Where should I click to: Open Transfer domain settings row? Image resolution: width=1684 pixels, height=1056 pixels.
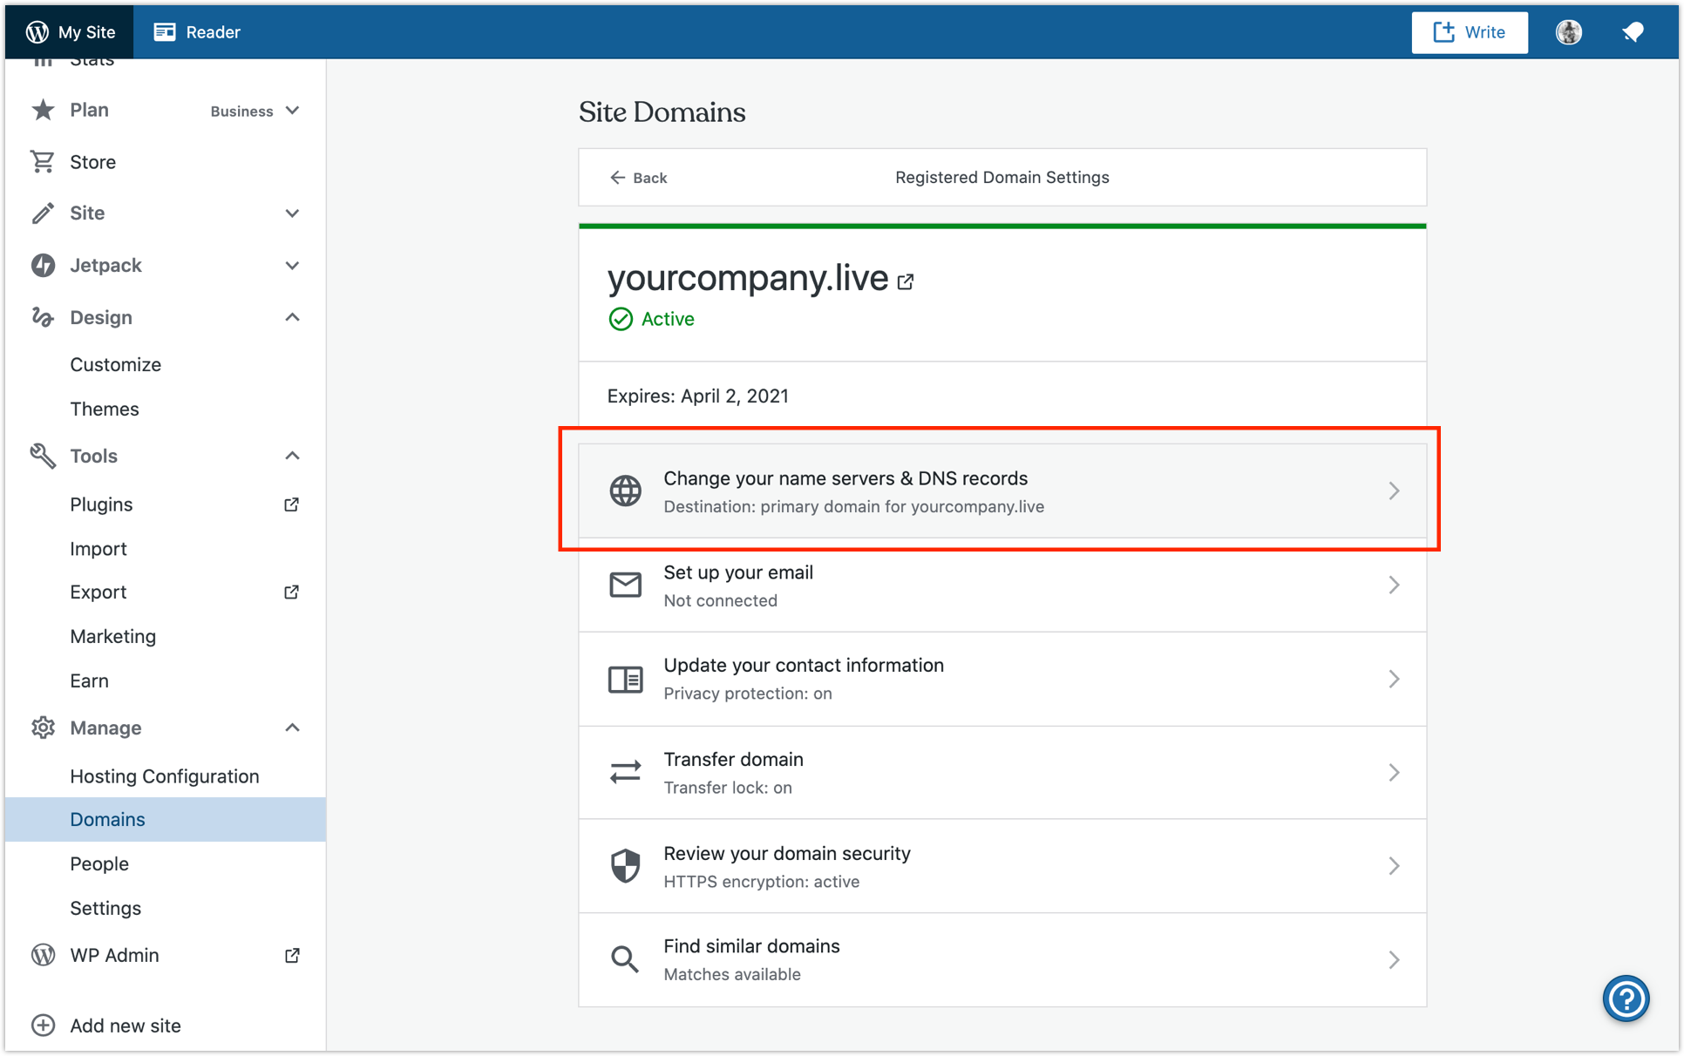coord(1002,773)
